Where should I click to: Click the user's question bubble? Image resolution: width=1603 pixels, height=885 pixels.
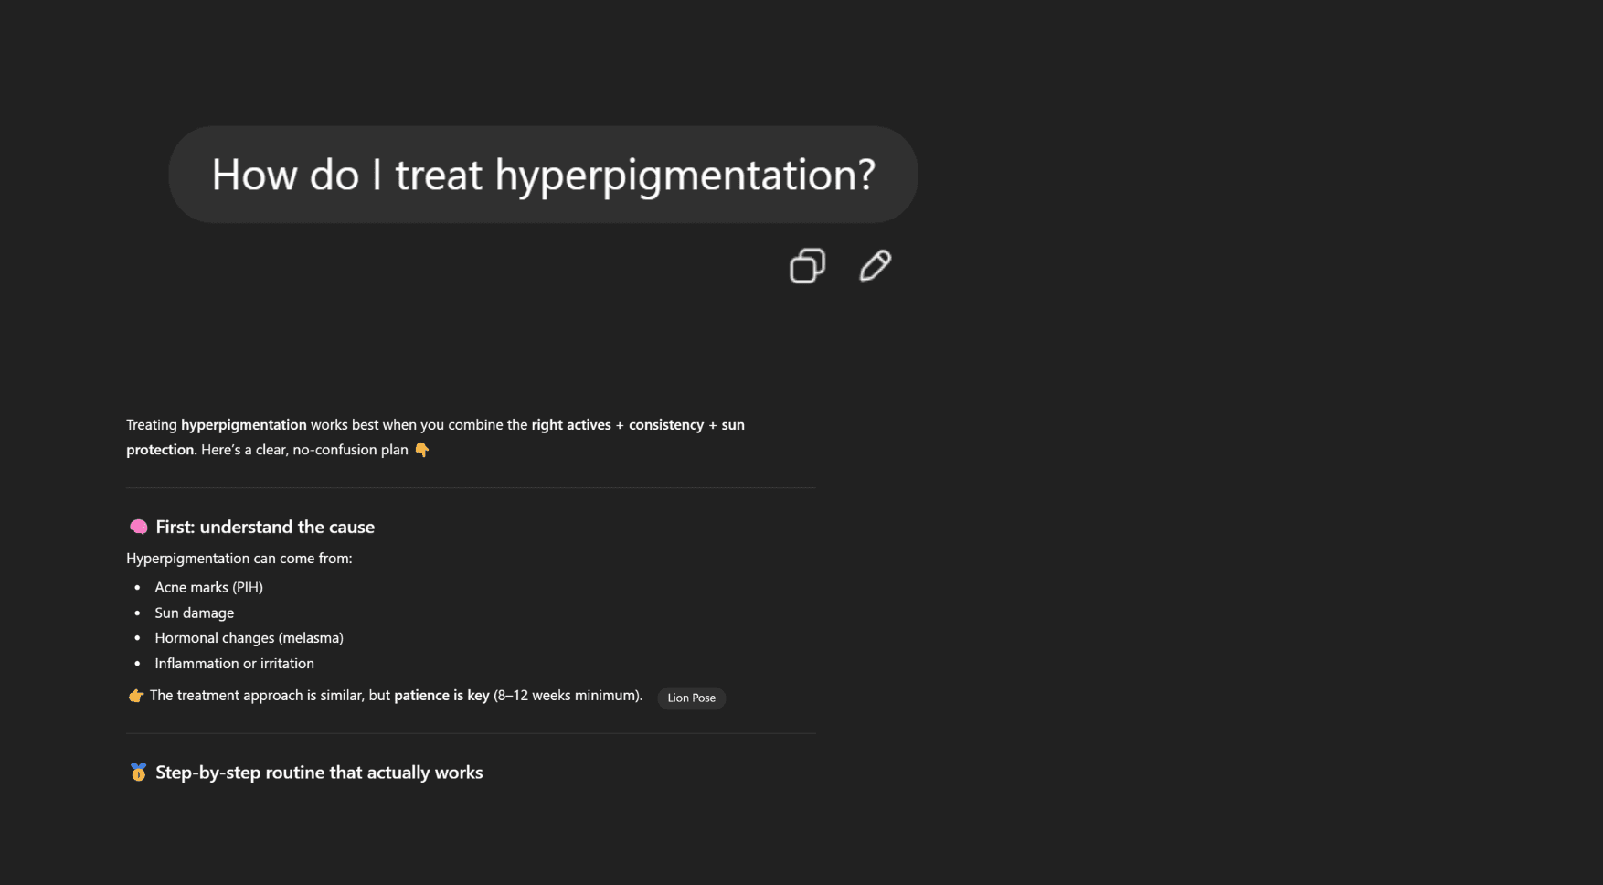[544, 174]
